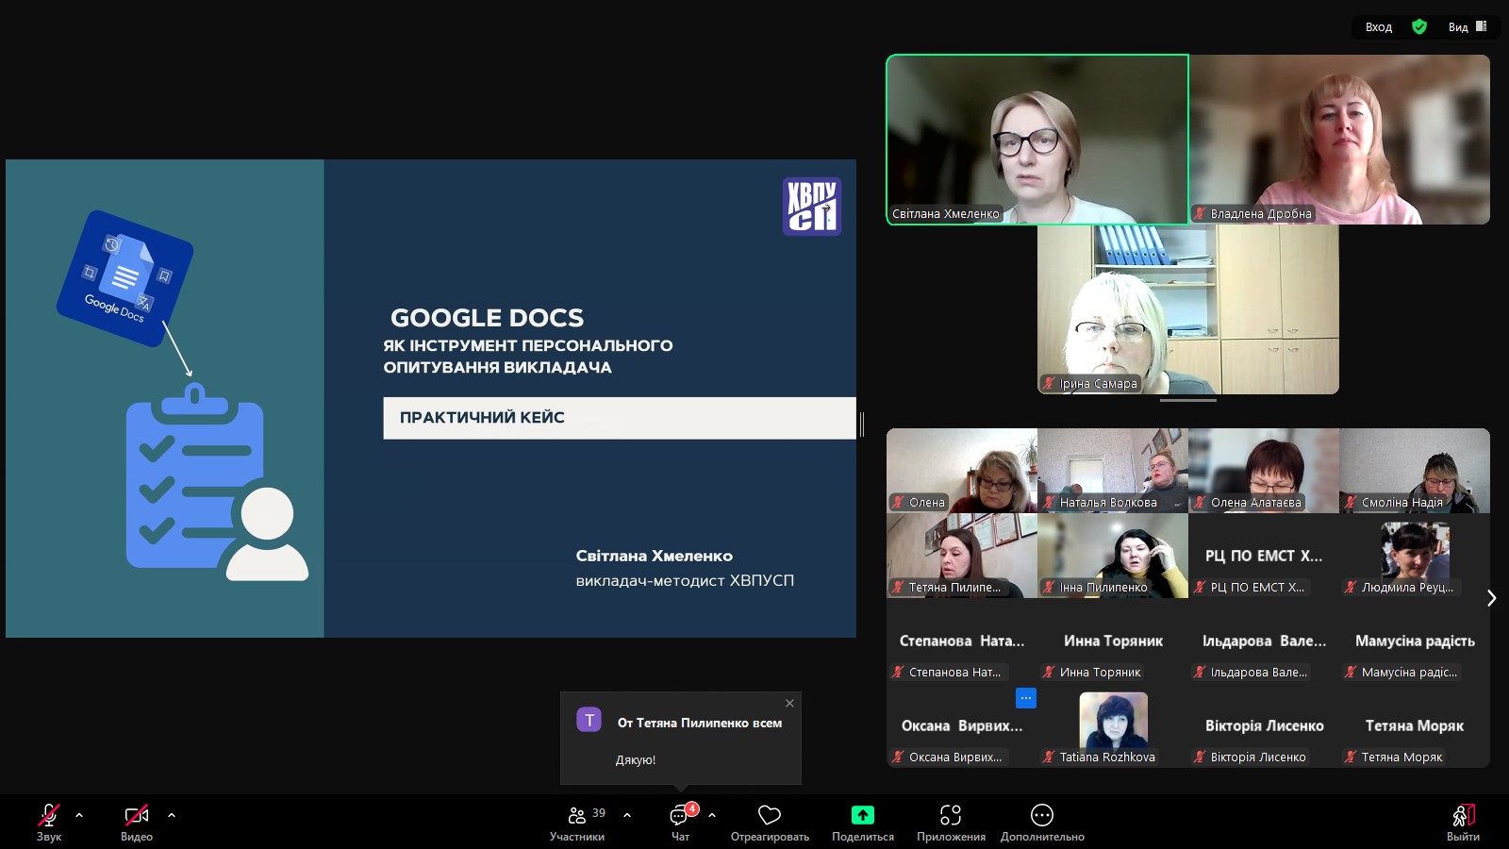Start camera with the Видео button
The width and height of the screenshot is (1509, 849).
[x=137, y=821]
